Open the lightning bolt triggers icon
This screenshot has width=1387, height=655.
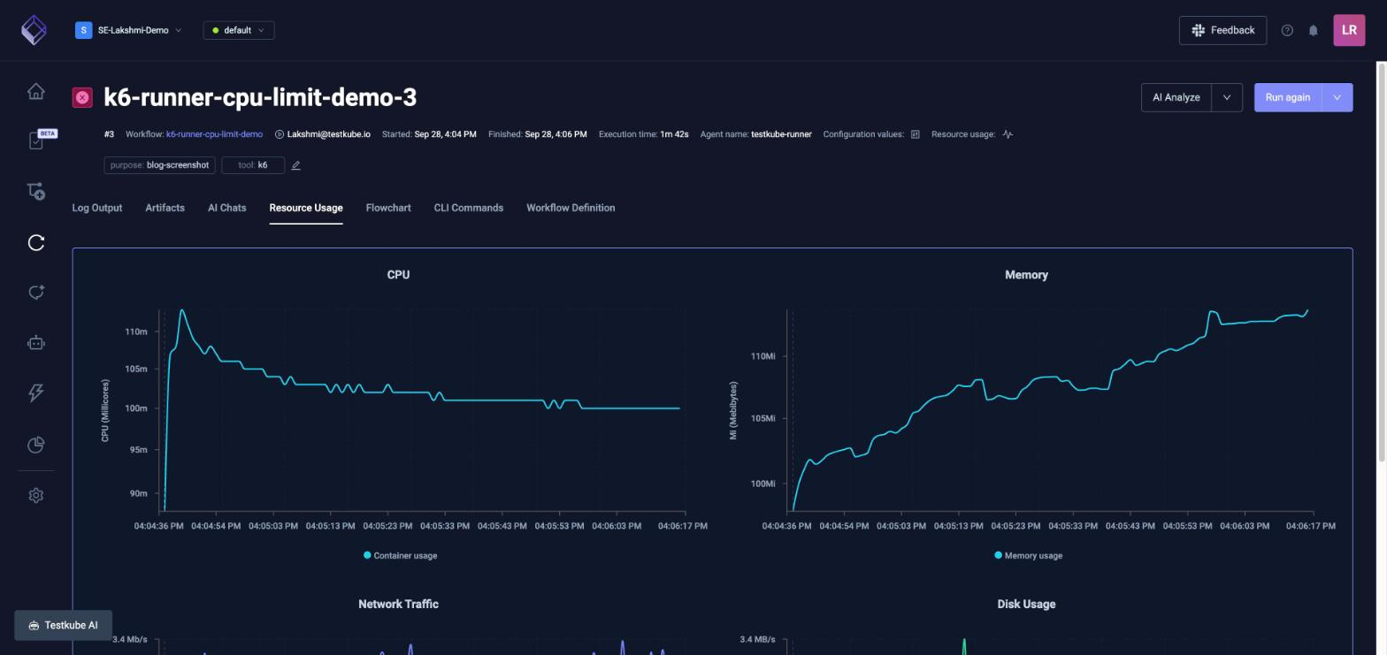(x=36, y=392)
